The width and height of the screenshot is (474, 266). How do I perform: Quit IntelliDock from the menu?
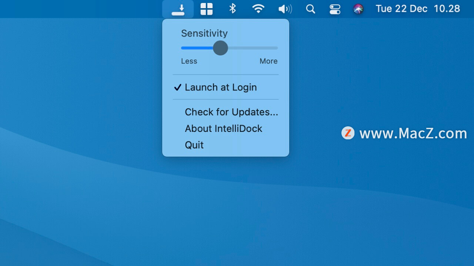(x=226, y=145)
